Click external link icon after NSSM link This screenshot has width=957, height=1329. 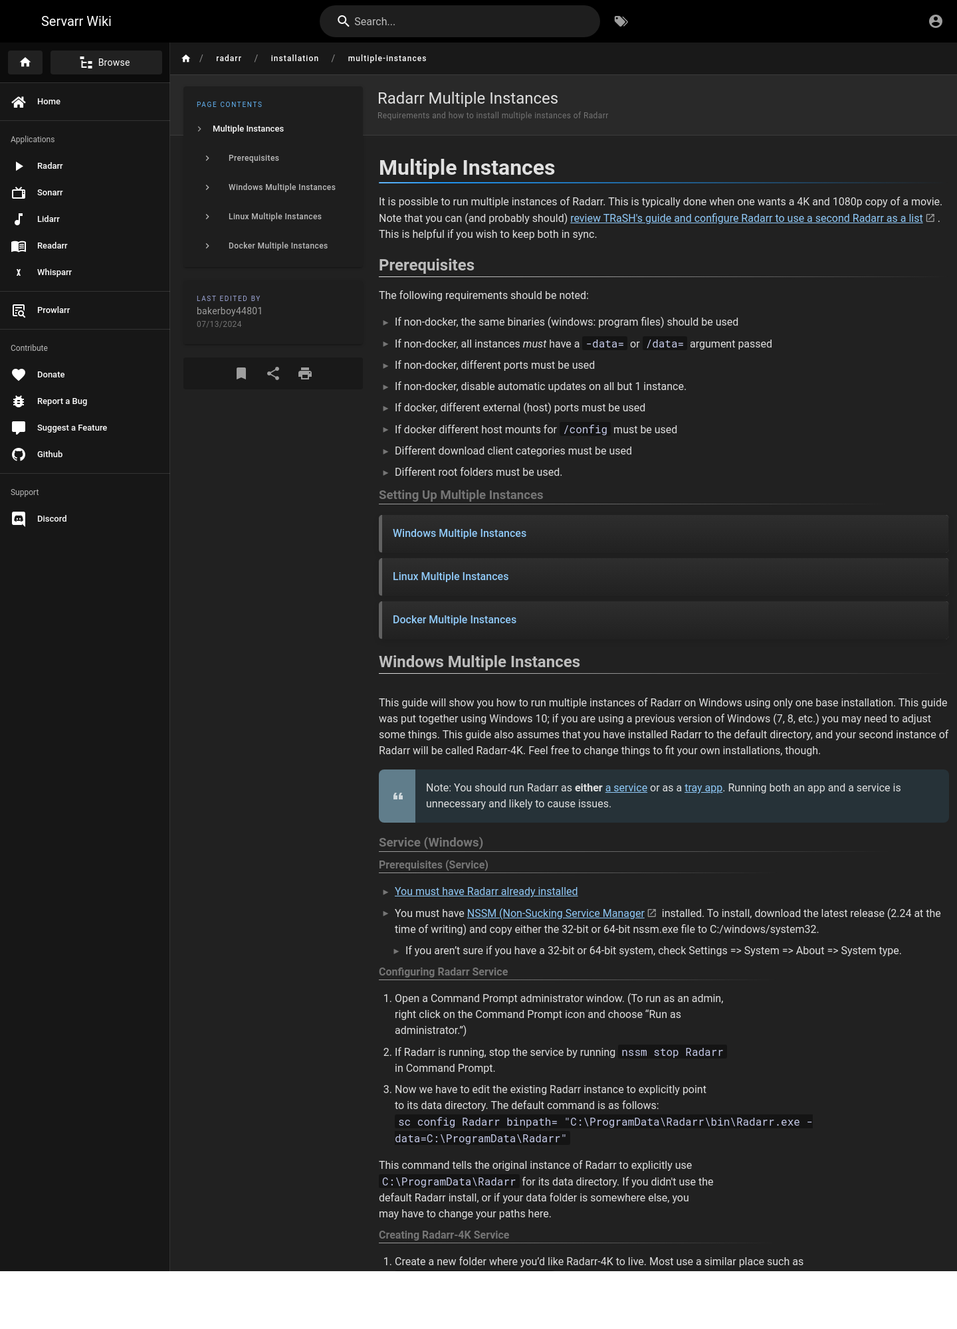click(652, 913)
